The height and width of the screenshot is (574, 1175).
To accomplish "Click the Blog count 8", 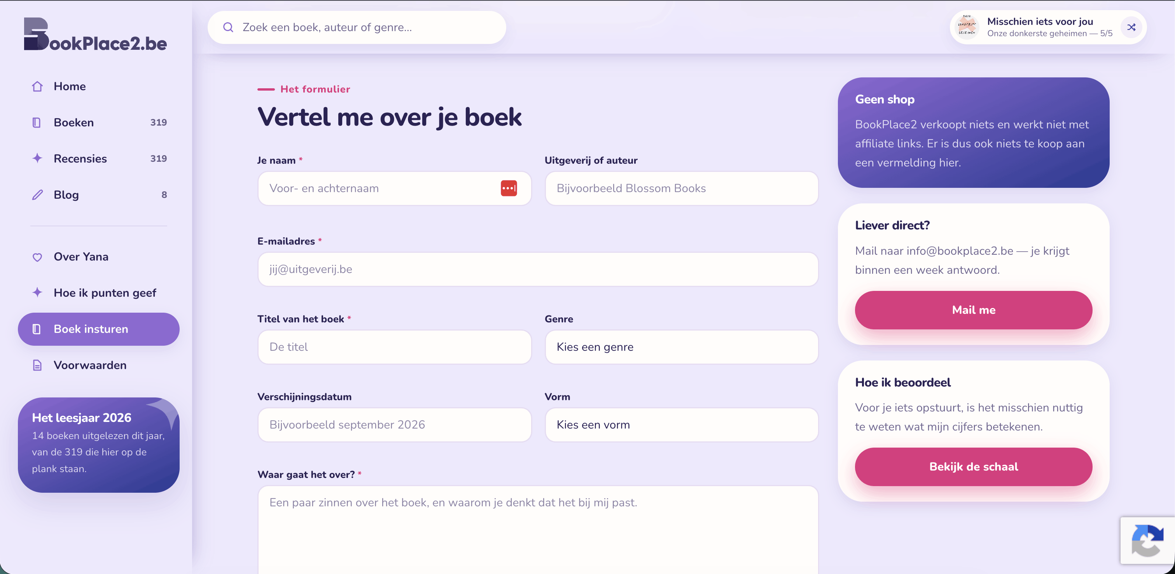I will [x=164, y=195].
